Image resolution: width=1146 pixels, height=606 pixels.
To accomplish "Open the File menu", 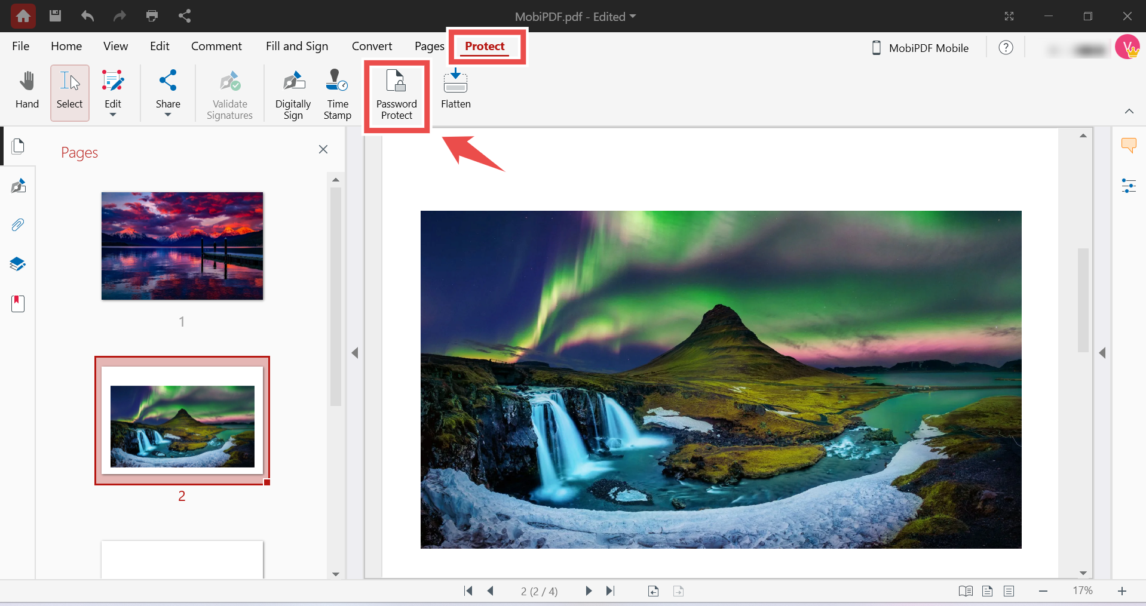I will click(x=21, y=46).
